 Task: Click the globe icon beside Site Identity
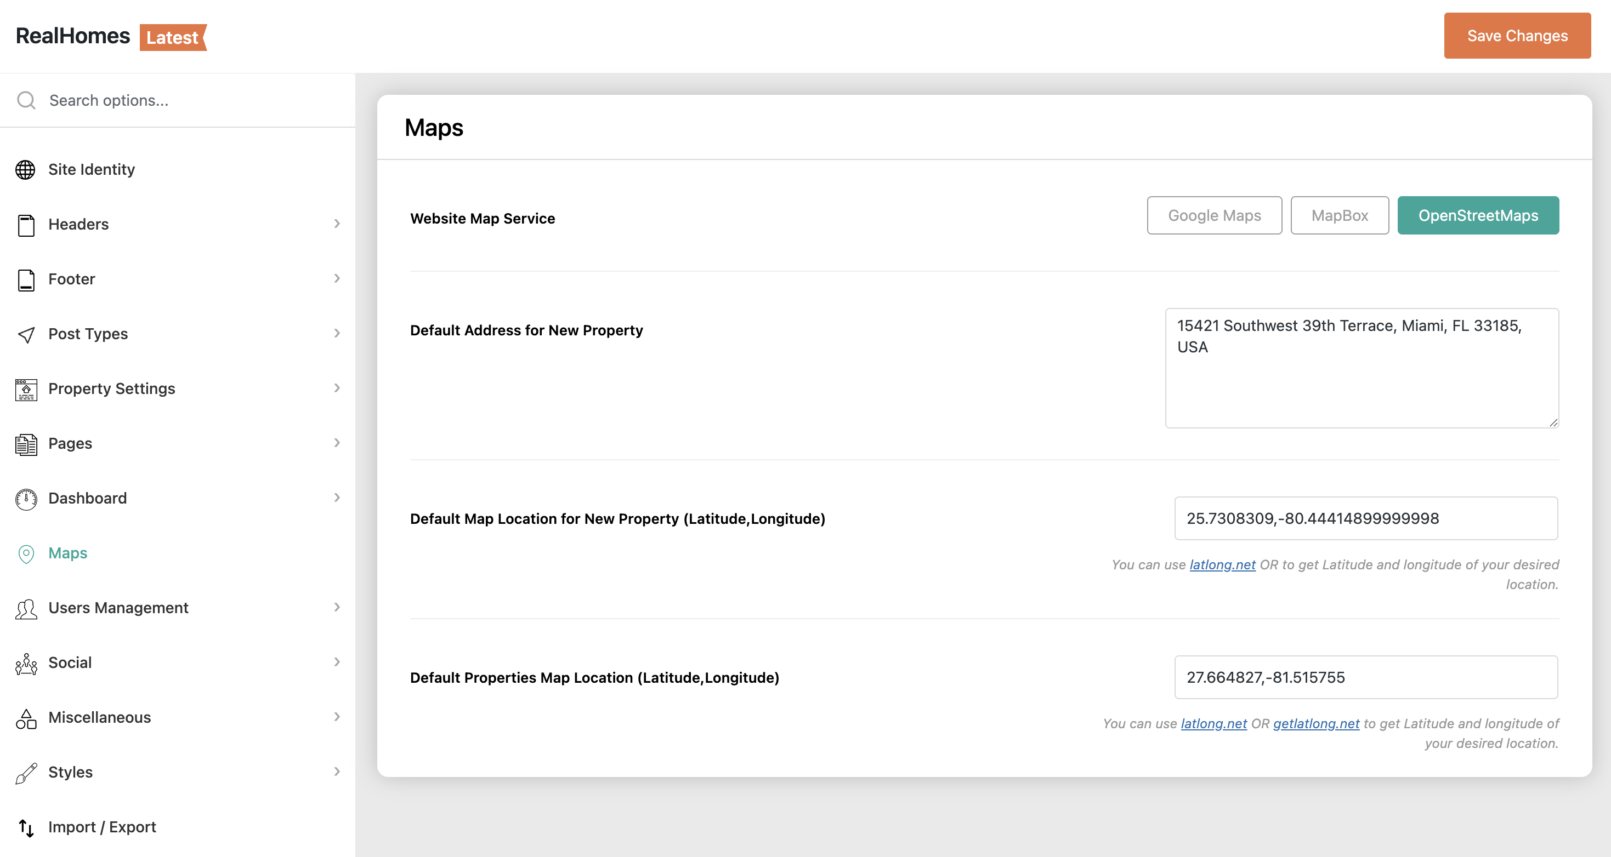(26, 169)
